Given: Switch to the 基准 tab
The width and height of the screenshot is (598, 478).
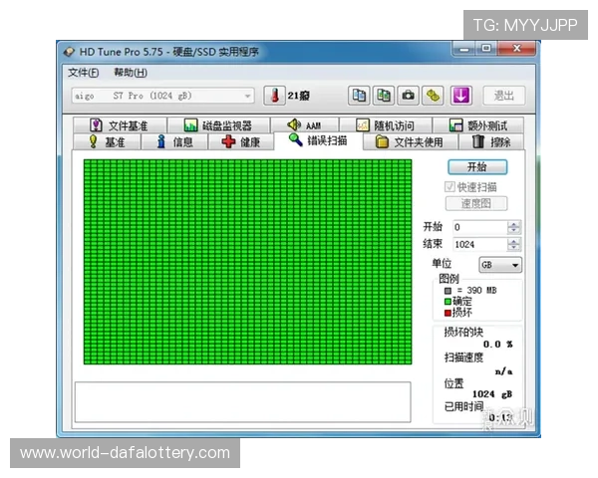Looking at the screenshot, I should (x=108, y=141).
